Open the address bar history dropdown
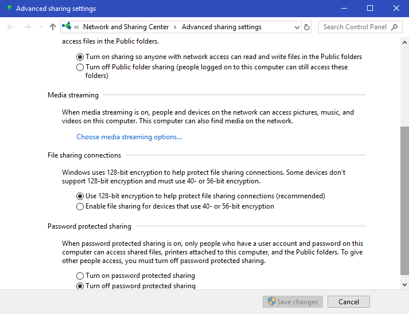The image size is (409, 314). click(x=297, y=27)
